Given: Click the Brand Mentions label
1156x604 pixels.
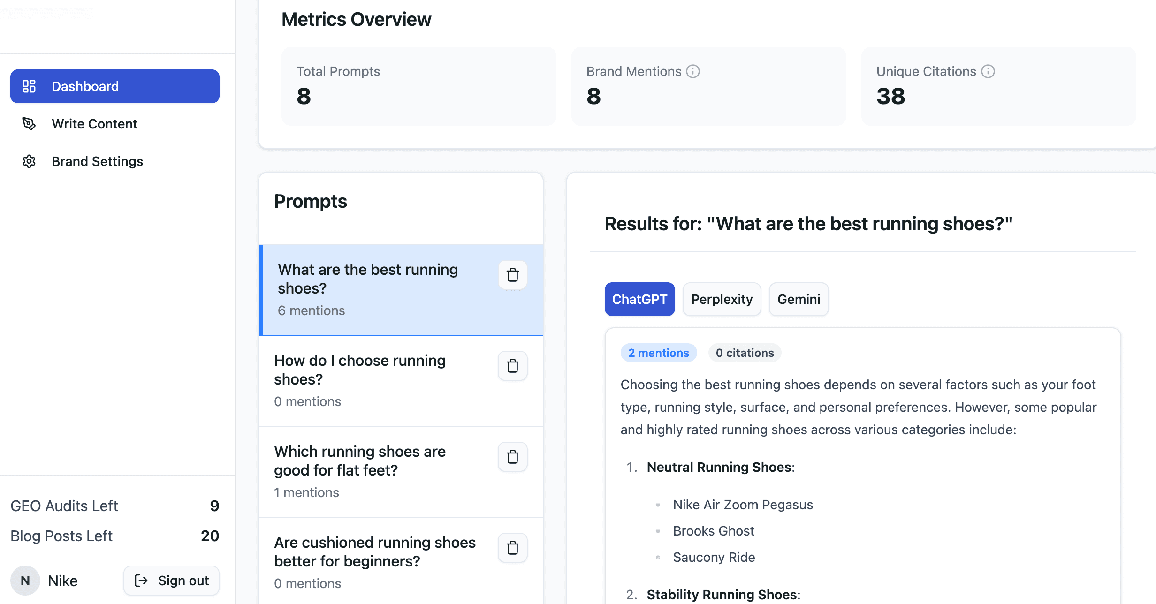Looking at the screenshot, I should pyautogui.click(x=634, y=71).
